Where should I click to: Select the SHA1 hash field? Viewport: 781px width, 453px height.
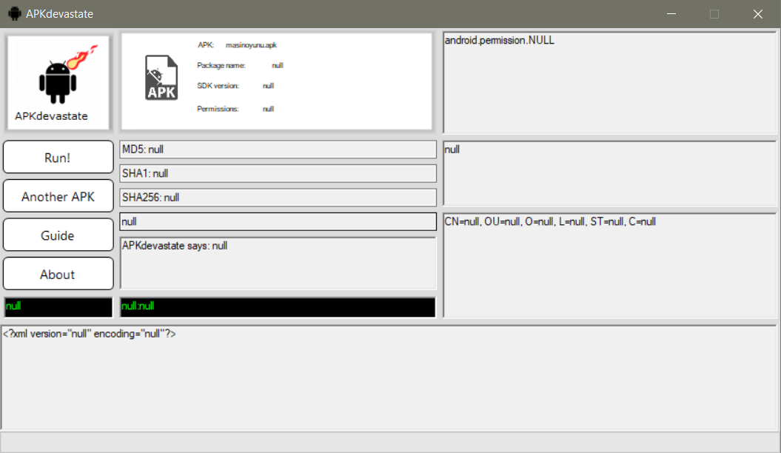pos(278,173)
